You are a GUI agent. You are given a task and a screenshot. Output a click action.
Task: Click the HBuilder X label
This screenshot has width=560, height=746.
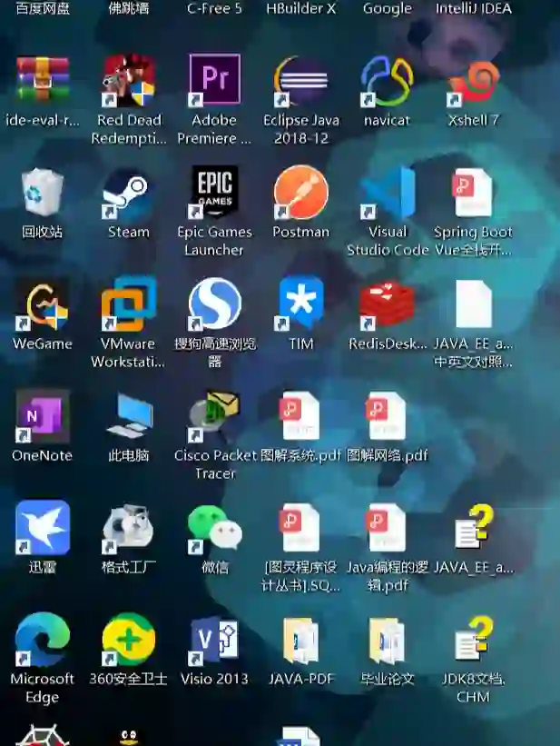[301, 8]
